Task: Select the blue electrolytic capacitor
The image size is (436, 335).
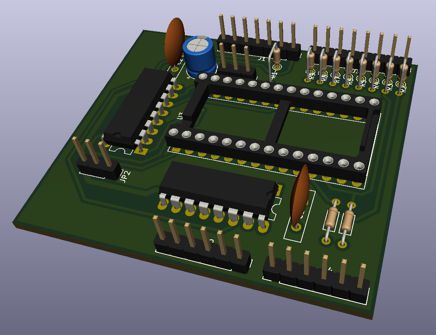Action: pos(199,56)
